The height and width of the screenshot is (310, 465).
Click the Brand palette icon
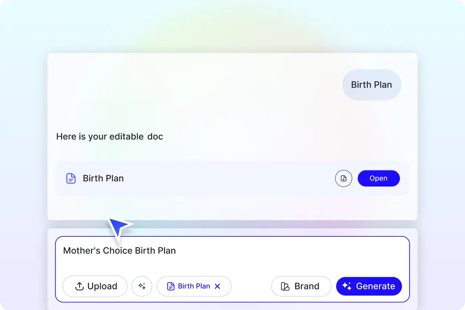coord(285,286)
